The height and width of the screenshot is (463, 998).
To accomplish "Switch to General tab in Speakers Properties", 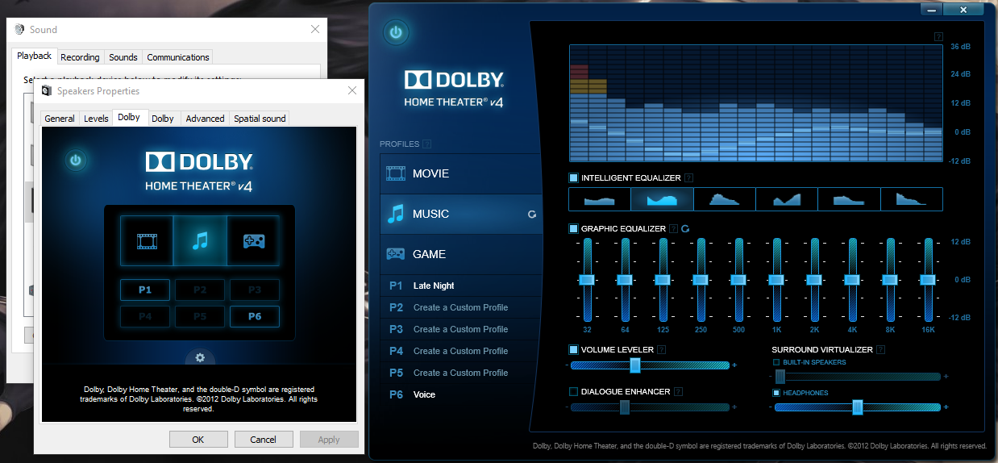I will point(60,119).
